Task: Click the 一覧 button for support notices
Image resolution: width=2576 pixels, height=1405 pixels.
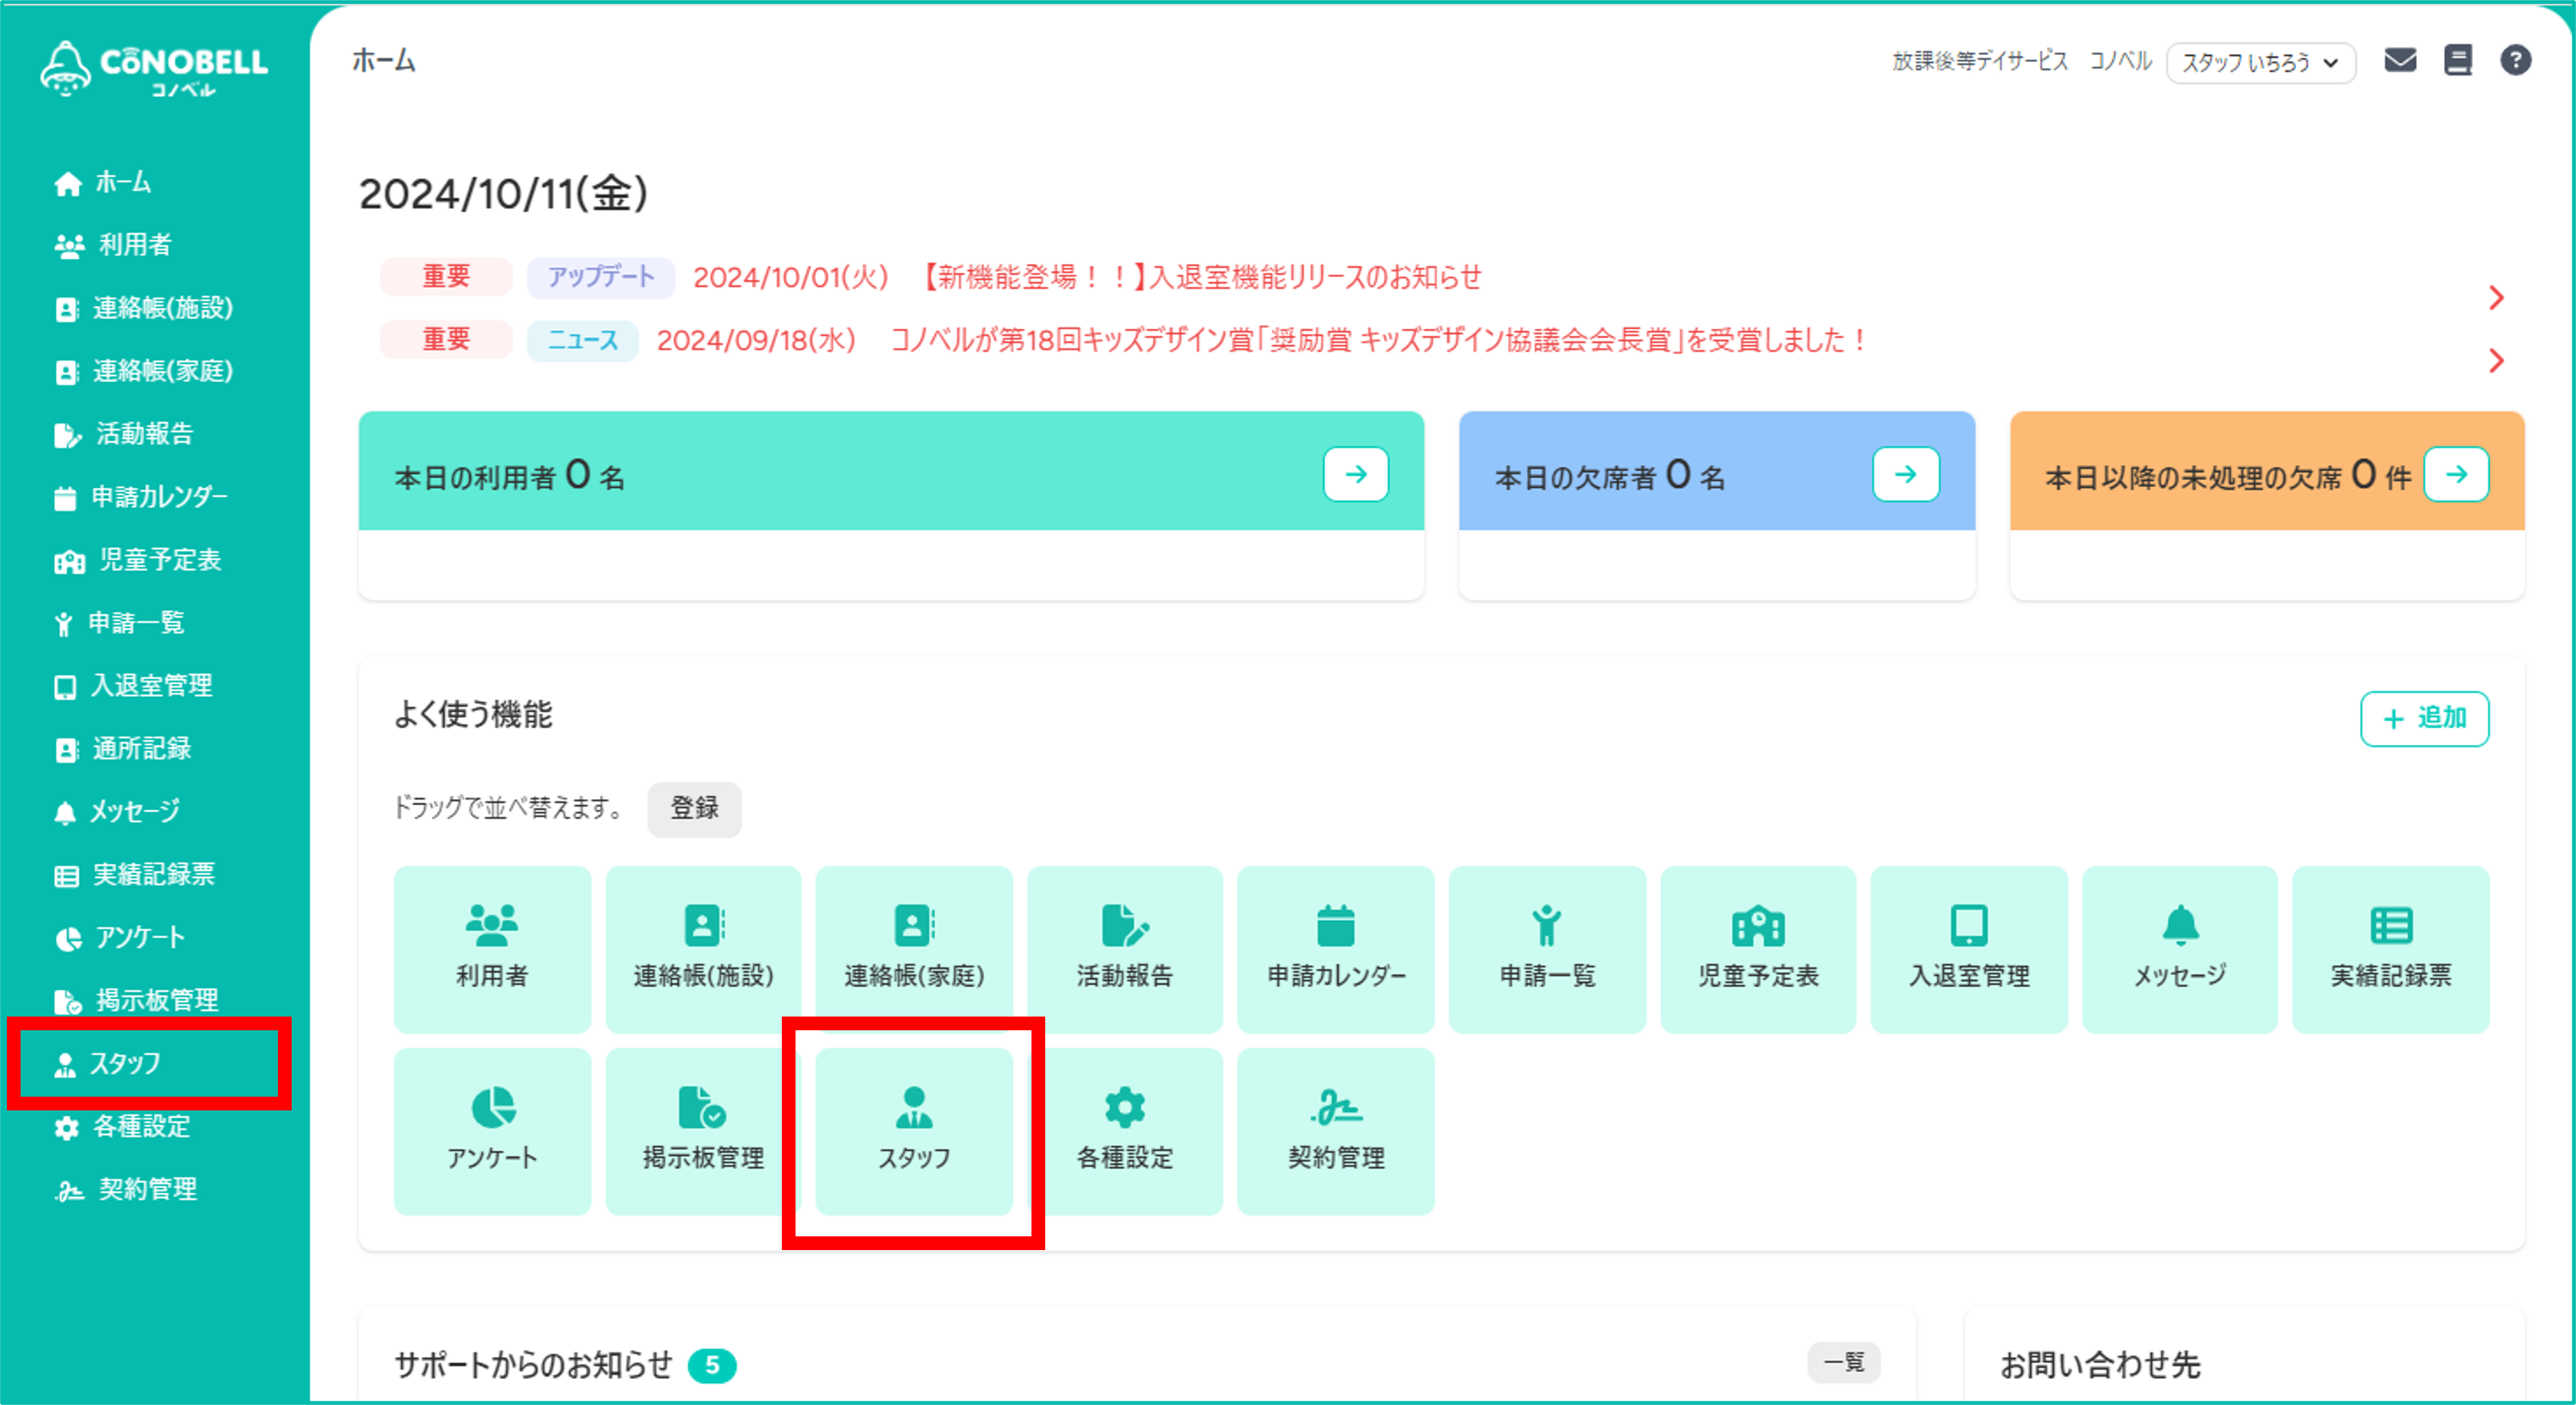Action: [x=1844, y=1362]
